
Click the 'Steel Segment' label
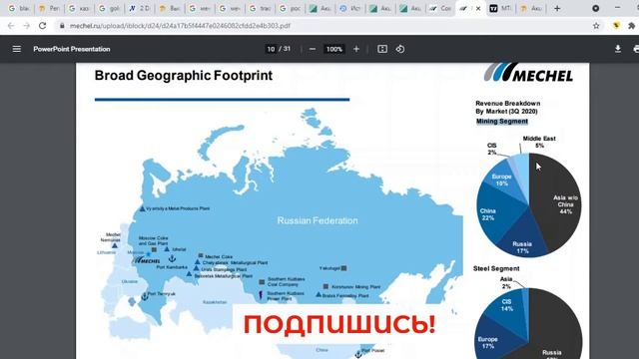point(496,268)
